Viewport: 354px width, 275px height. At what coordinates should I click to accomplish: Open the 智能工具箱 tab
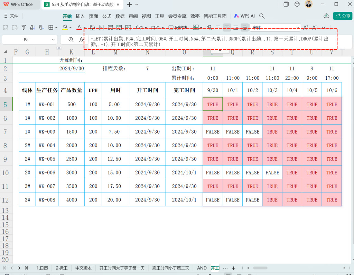tap(215, 16)
